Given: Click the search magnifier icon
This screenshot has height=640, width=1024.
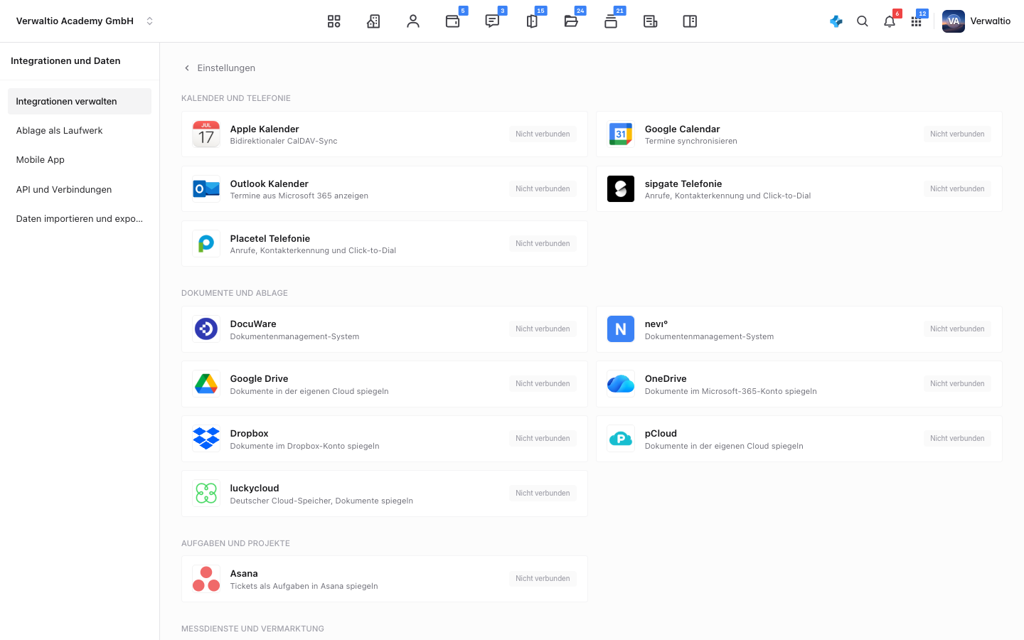Looking at the screenshot, I should click(x=863, y=21).
